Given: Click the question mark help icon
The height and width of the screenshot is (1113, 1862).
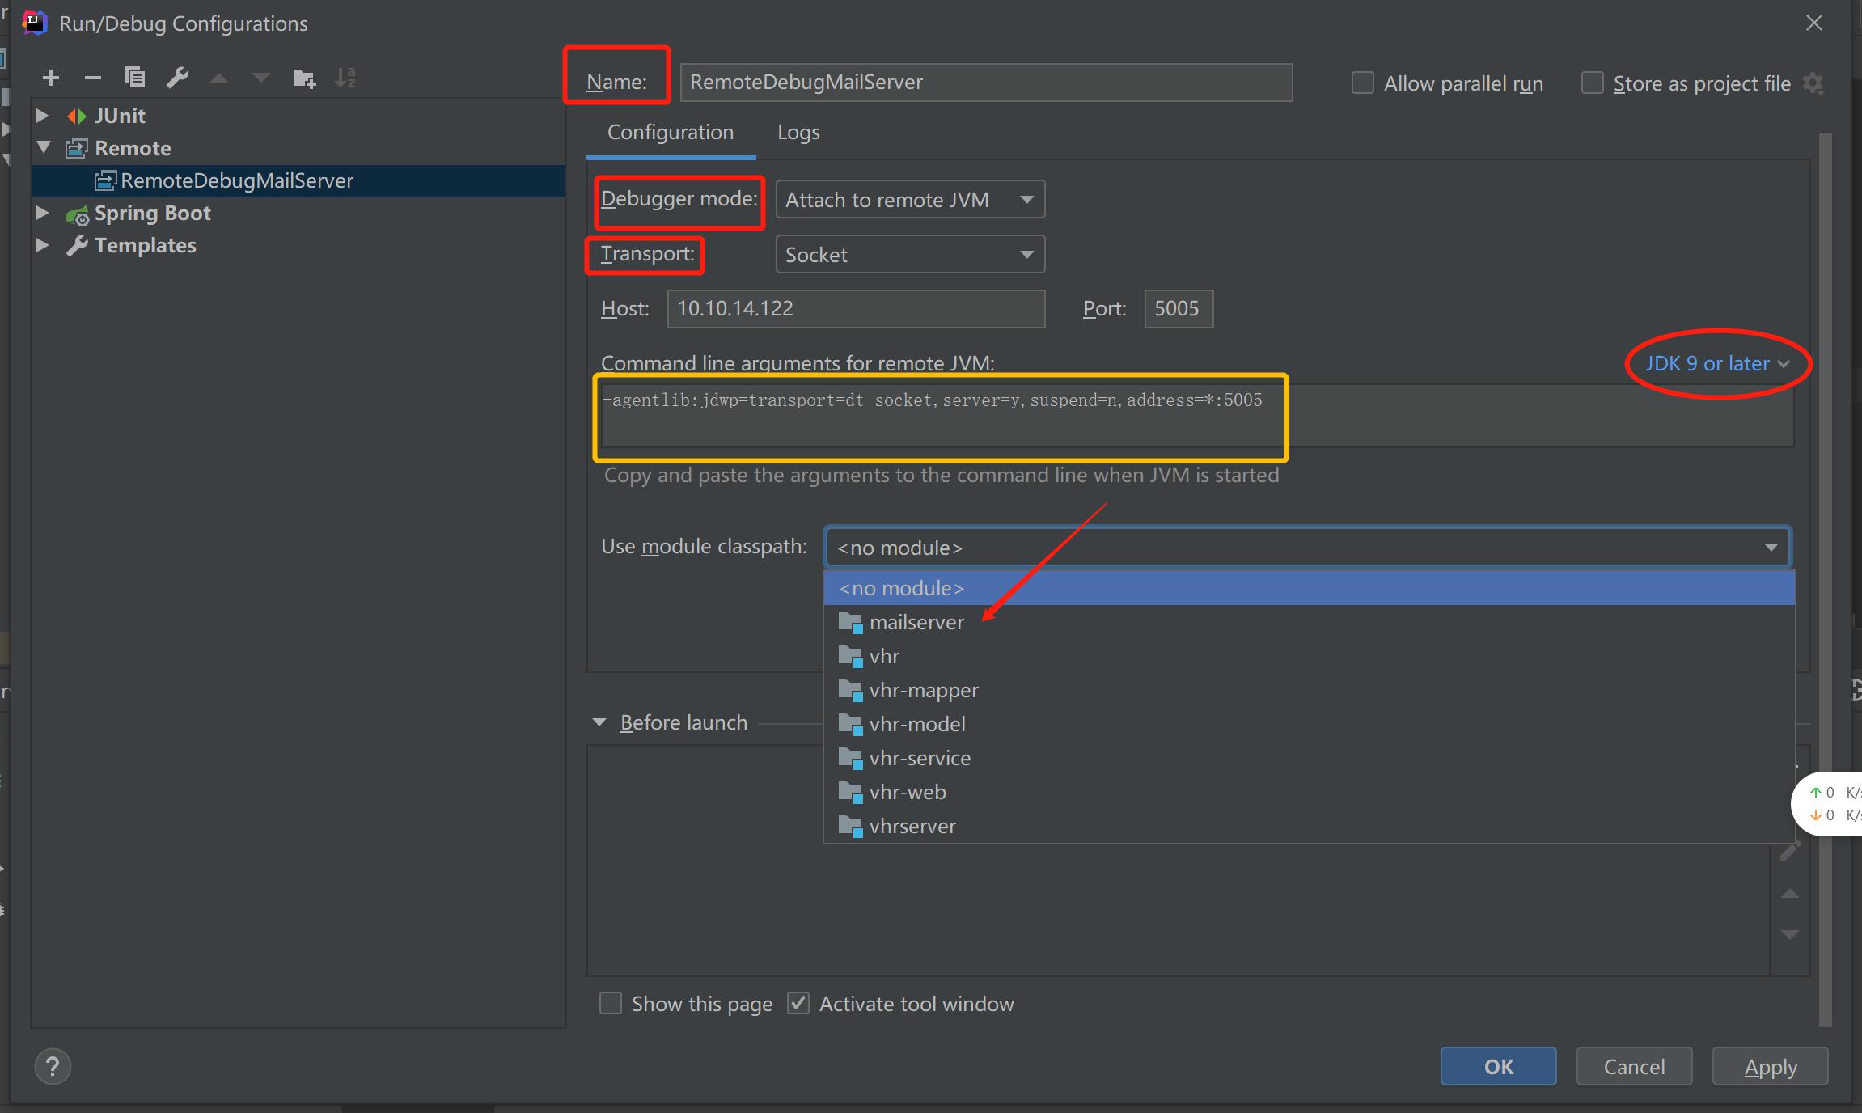Looking at the screenshot, I should [53, 1067].
